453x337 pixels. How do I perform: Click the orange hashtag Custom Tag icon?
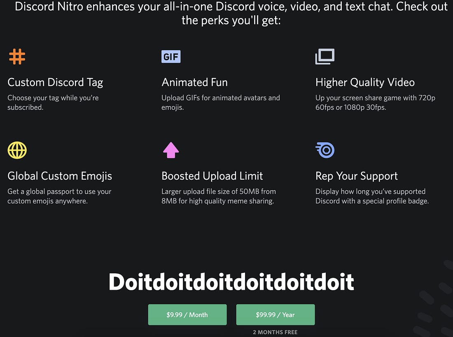pos(17,56)
